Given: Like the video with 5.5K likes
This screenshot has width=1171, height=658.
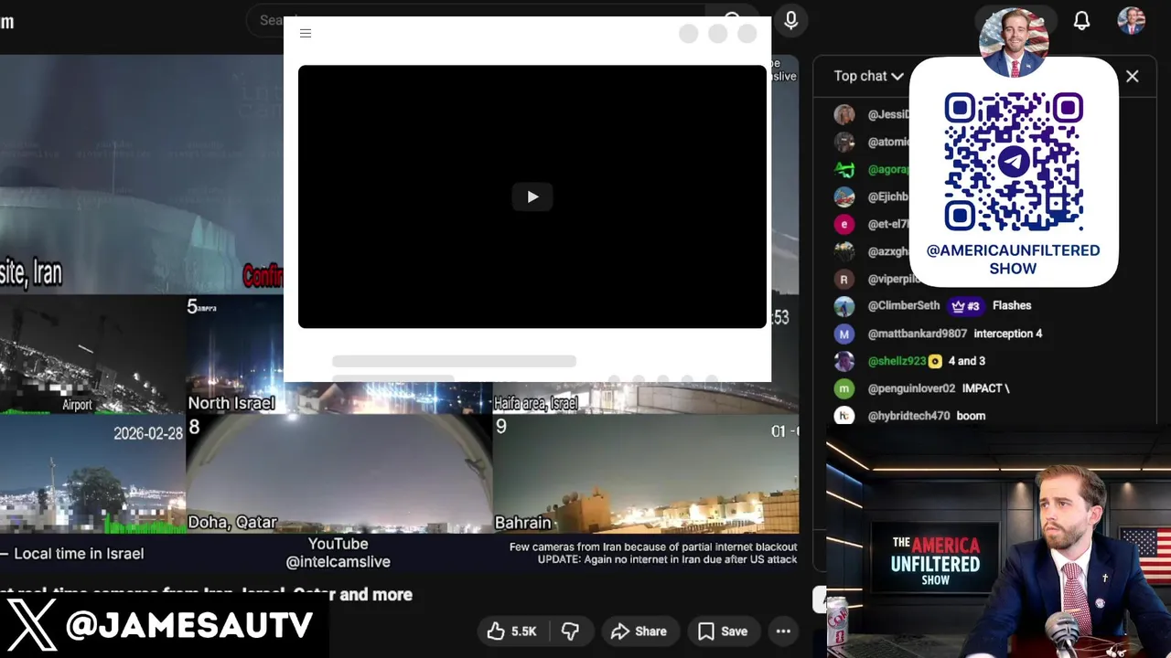Looking at the screenshot, I should click(511, 631).
